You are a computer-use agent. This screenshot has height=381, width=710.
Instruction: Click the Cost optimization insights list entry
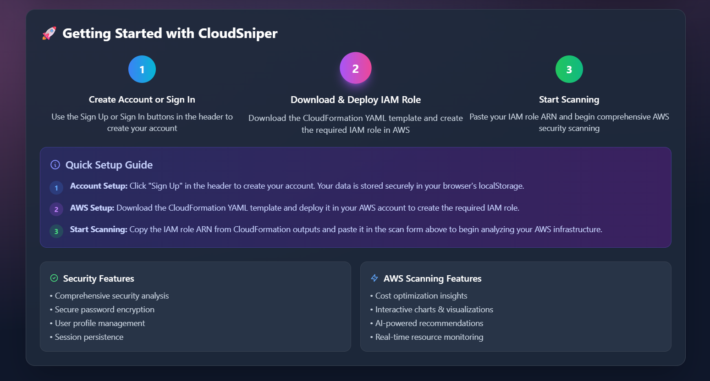coord(421,295)
